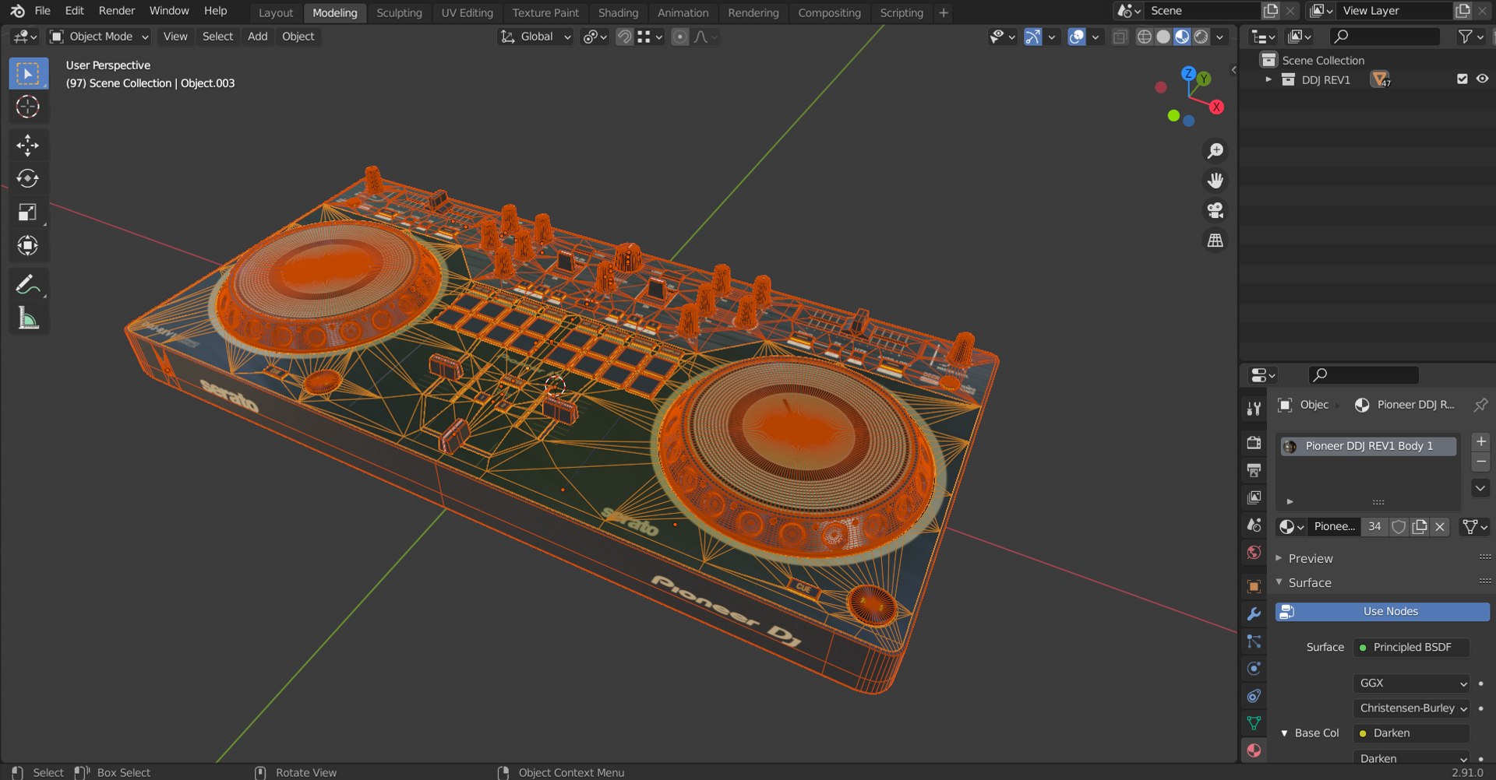The height and width of the screenshot is (780, 1496).
Task: Open the World properties tab
Action: coord(1254,552)
